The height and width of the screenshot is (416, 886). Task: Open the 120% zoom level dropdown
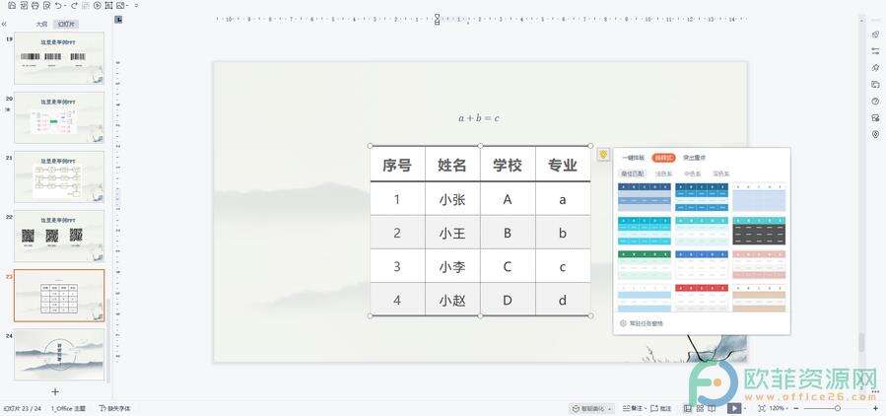(779, 409)
